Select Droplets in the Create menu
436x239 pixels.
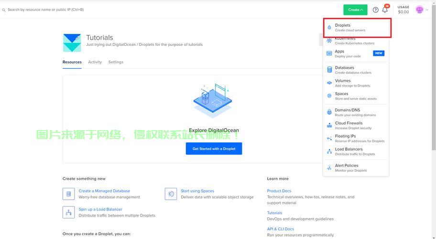pyautogui.click(x=357, y=28)
